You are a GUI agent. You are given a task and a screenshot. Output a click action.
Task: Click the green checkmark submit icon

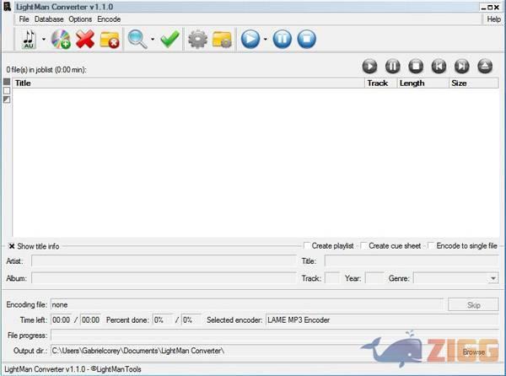[170, 39]
